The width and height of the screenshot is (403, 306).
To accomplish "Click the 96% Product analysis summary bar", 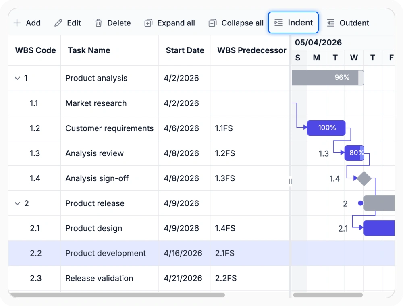I will click(x=328, y=78).
